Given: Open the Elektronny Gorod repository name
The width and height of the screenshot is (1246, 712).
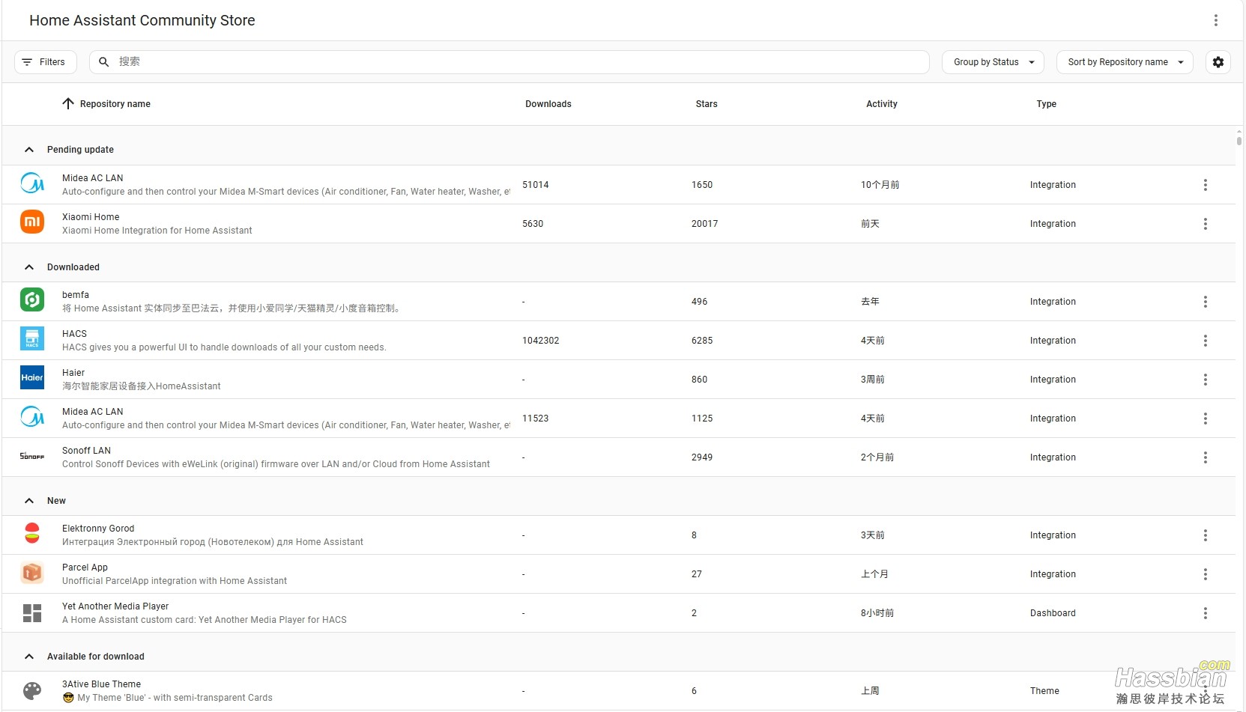Looking at the screenshot, I should (x=98, y=529).
